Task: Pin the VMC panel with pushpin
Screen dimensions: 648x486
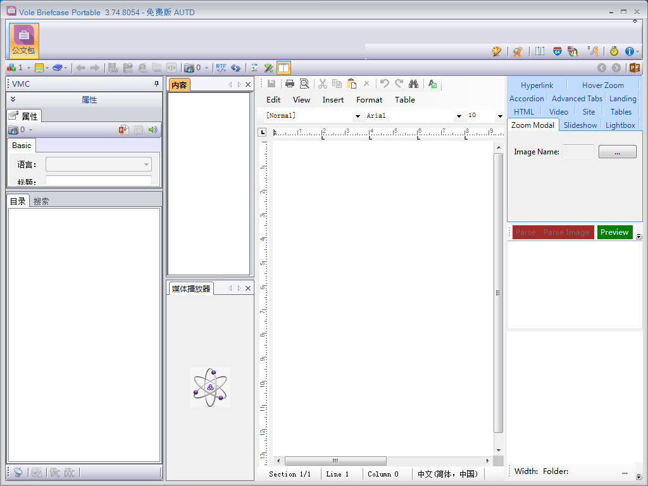Action: click(156, 84)
